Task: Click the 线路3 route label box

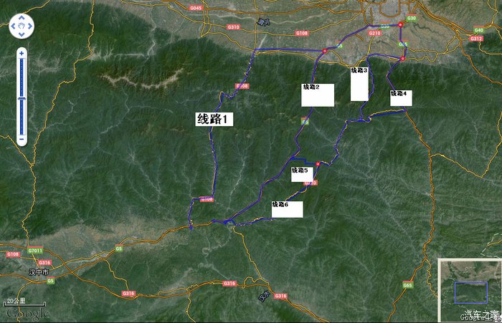Action: [x=359, y=84]
